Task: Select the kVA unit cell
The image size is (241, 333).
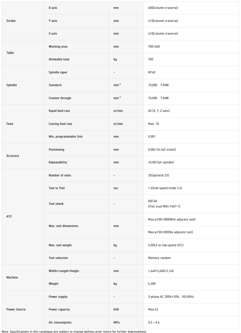Action: pos(116,309)
